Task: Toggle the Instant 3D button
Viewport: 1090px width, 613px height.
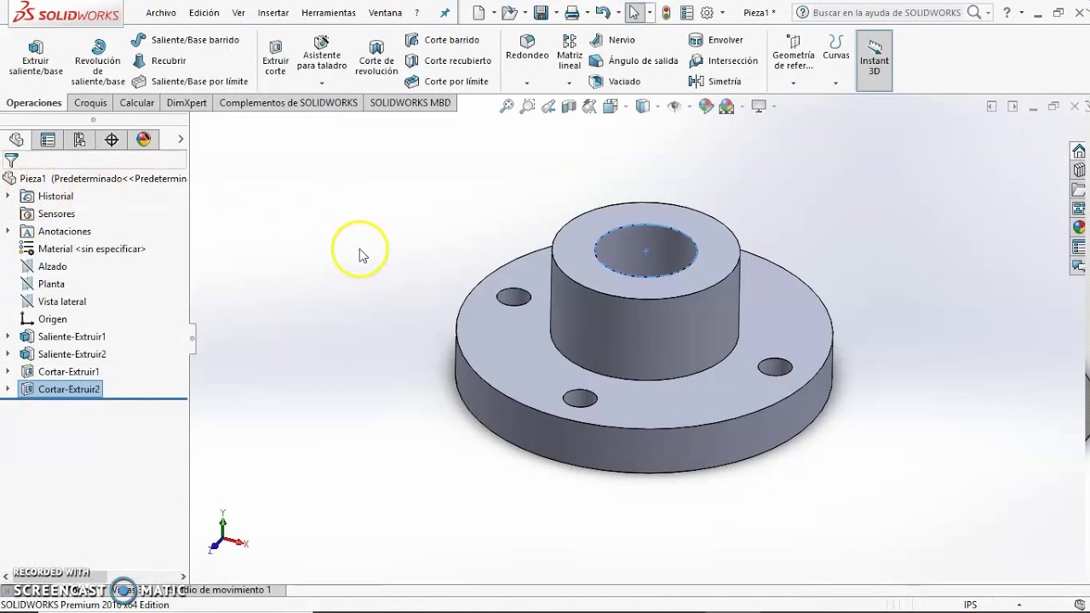Action: [x=874, y=59]
